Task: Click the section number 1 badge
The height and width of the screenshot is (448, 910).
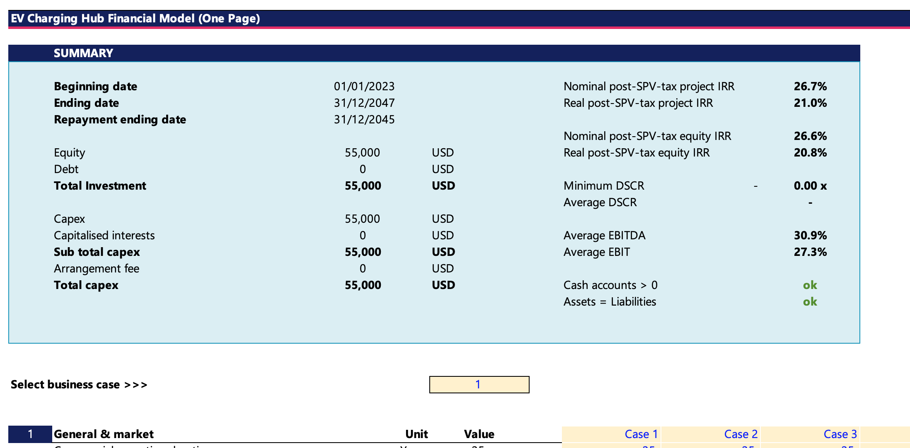Action: tap(29, 434)
